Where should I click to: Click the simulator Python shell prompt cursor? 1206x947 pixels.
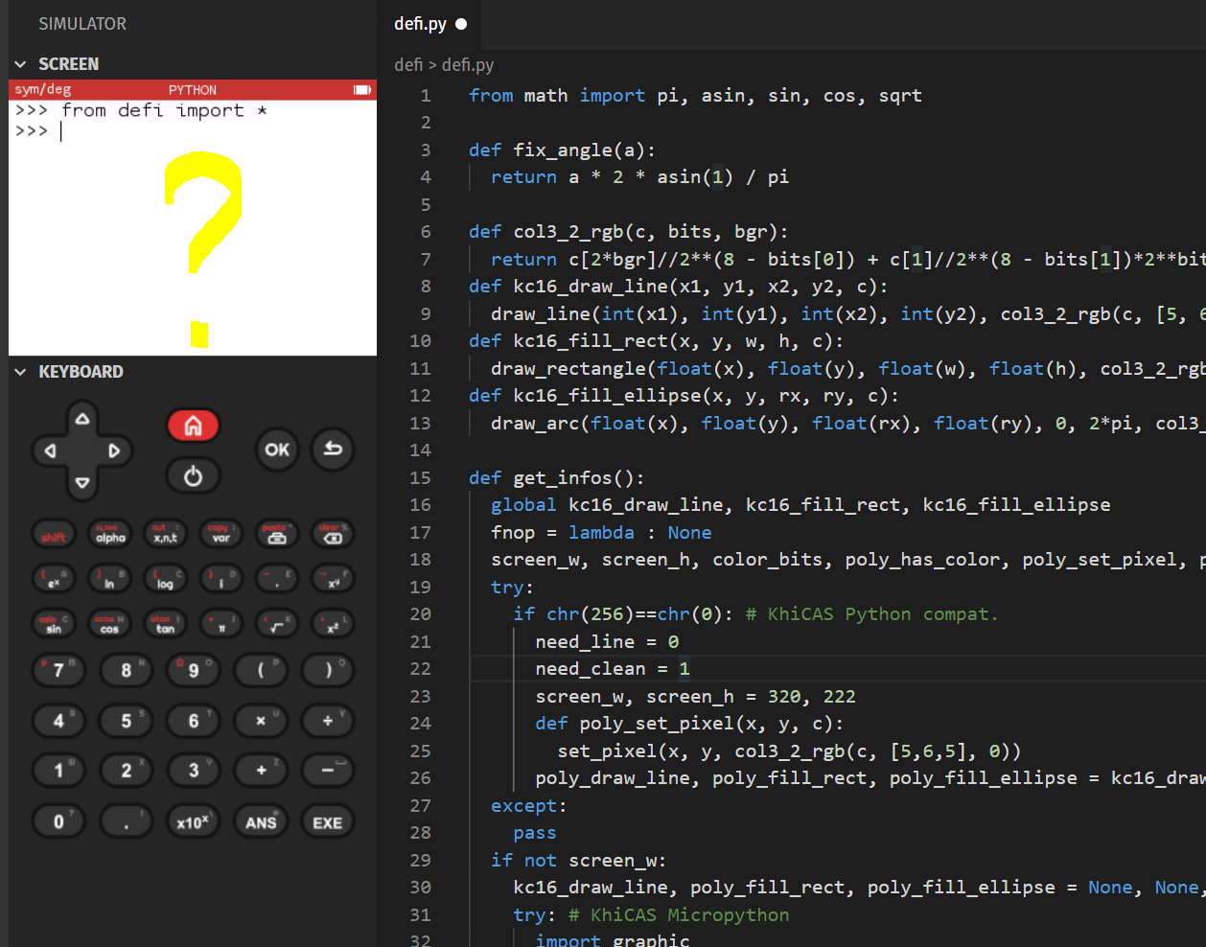click(61, 131)
